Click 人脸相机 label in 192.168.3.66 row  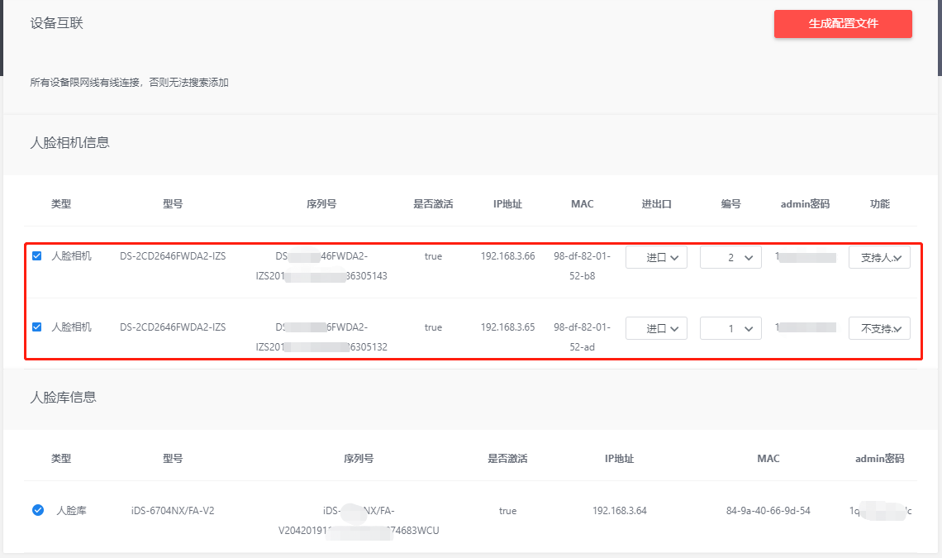point(72,256)
